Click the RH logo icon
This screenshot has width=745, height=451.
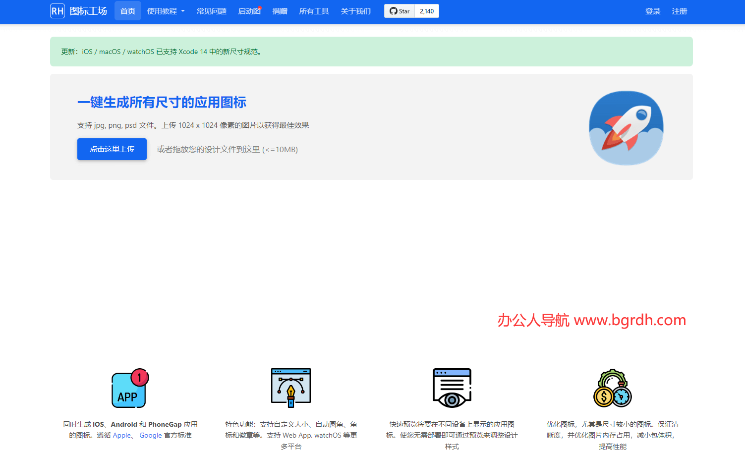pyautogui.click(x=57, y=10)
